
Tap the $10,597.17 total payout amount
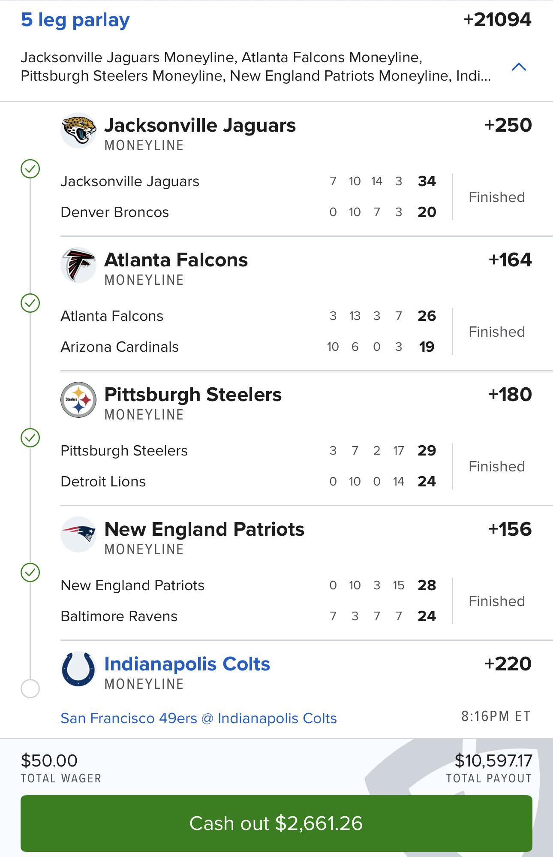[493, 760]
